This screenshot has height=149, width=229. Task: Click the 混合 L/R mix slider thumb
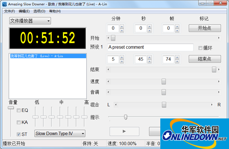point(164,105)
